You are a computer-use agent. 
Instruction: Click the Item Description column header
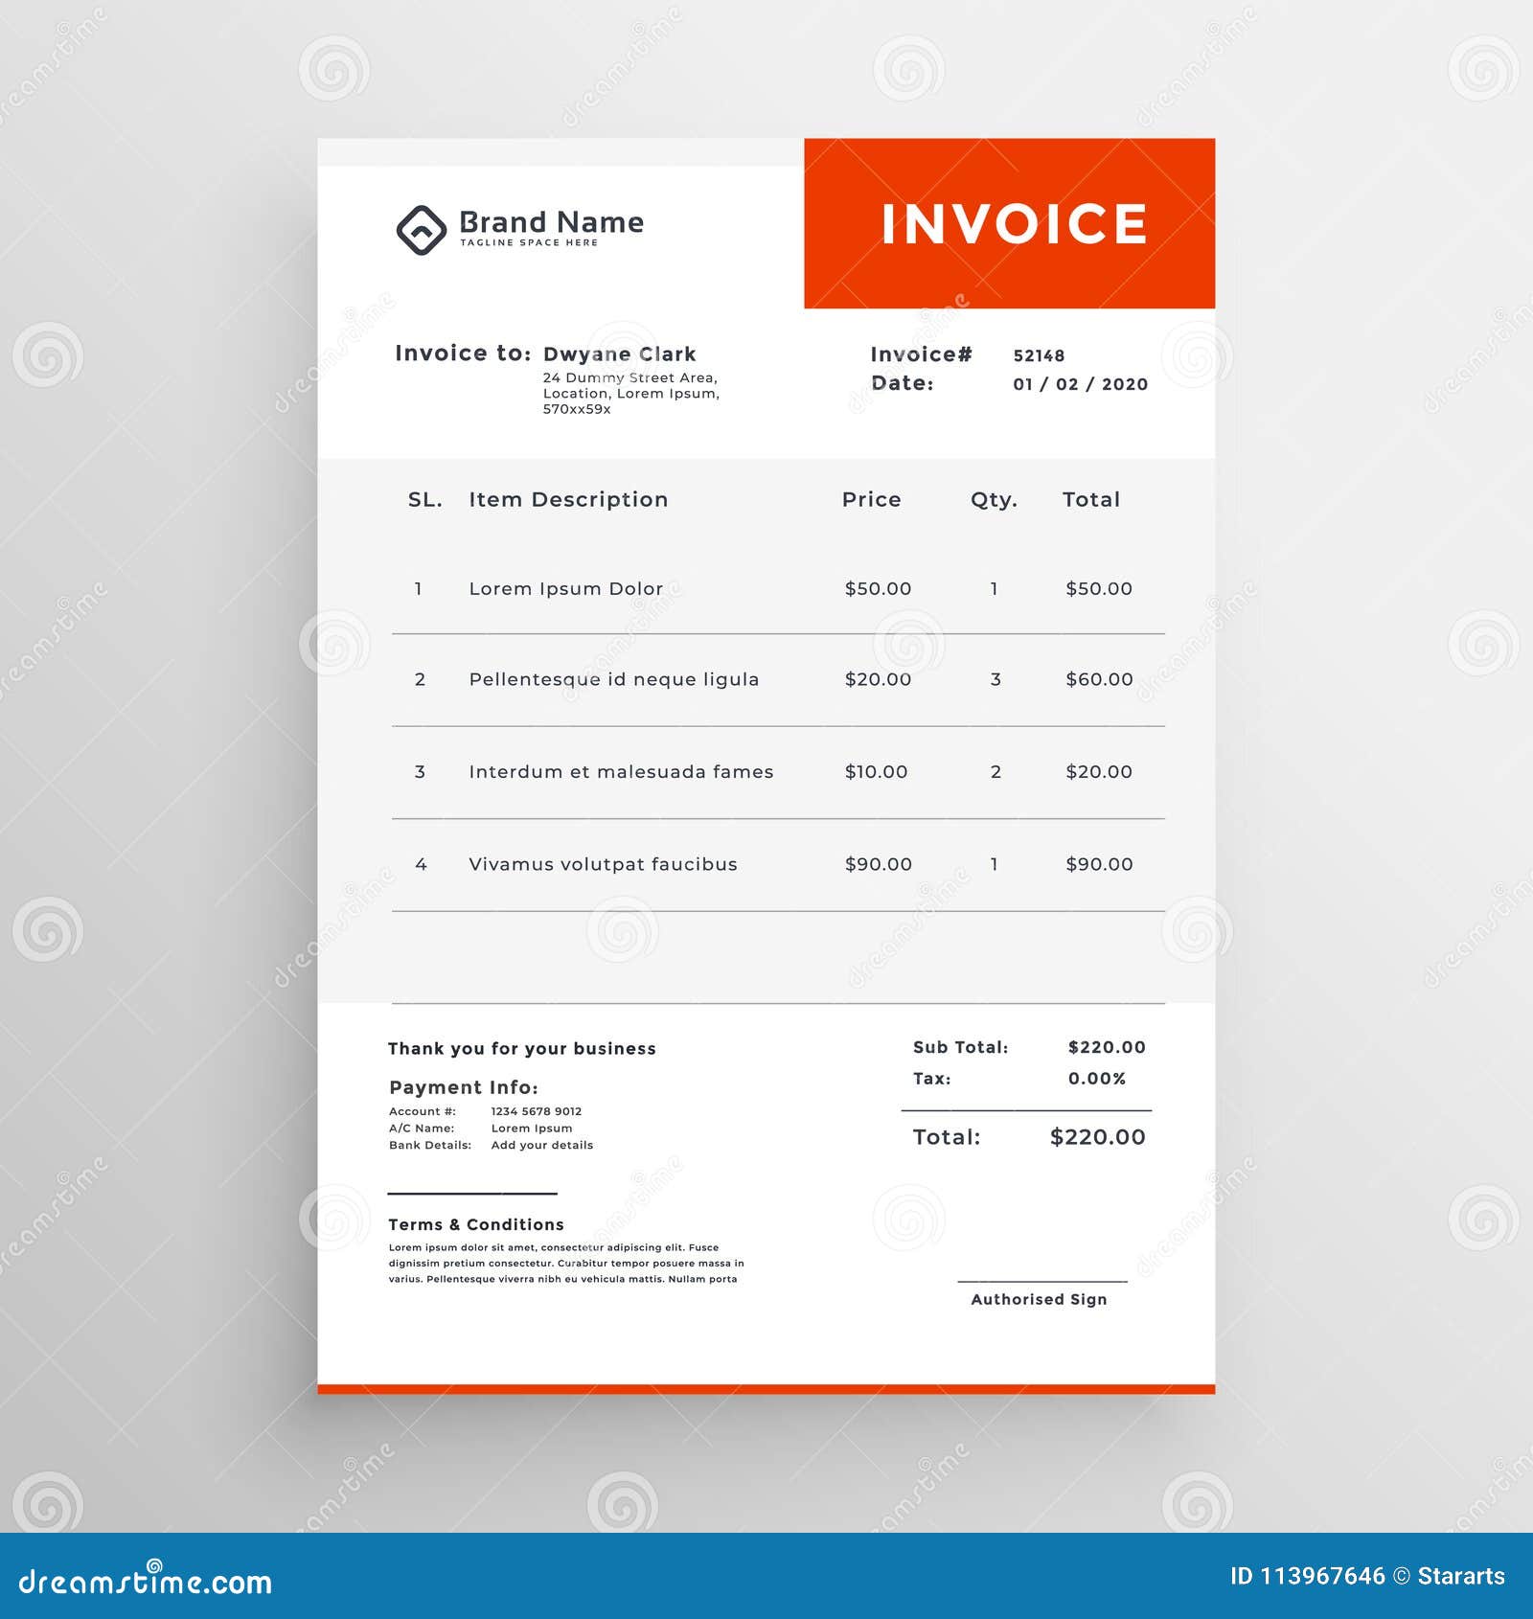pos(566,499)
